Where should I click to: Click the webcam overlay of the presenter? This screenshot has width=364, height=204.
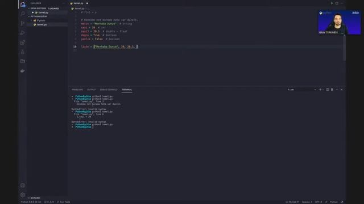pos(340,23)
